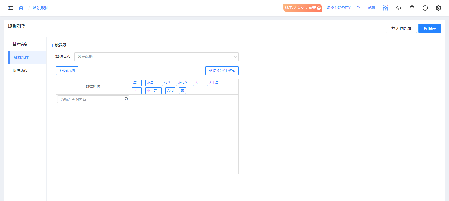This screenshot has height=201, width=449.
Task: Collapse the sidebar menu icon
Action: coord(11,8)
